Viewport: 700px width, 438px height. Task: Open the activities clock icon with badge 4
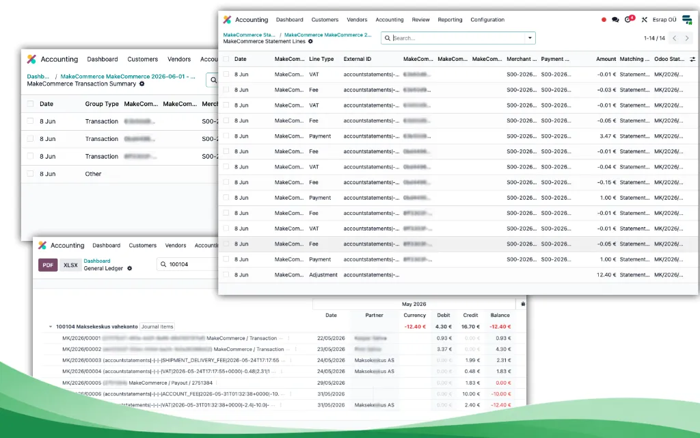[629, 19]
